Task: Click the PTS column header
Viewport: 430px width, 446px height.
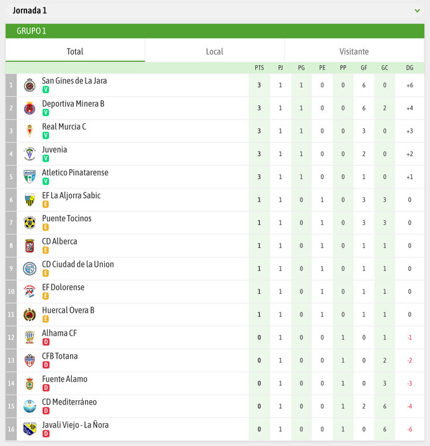Action: (x=259, y=68)
